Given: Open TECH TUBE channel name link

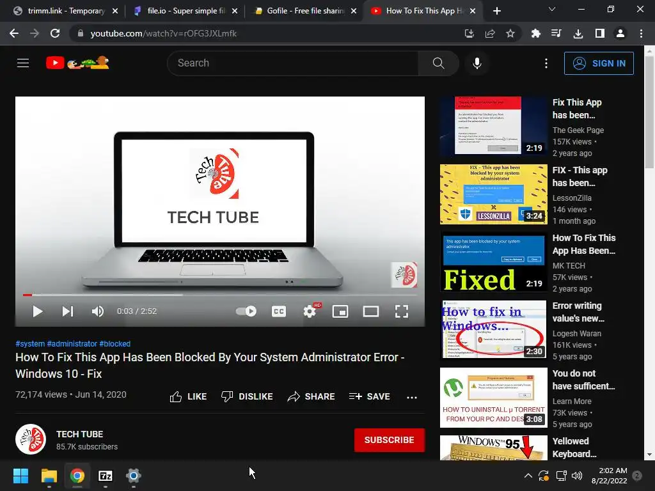Looking at the screenshot, I should point(80,434).
